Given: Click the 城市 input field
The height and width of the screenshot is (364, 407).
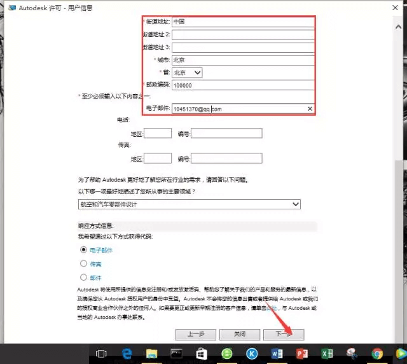Looking at the screenshot, I should (243, 60).
